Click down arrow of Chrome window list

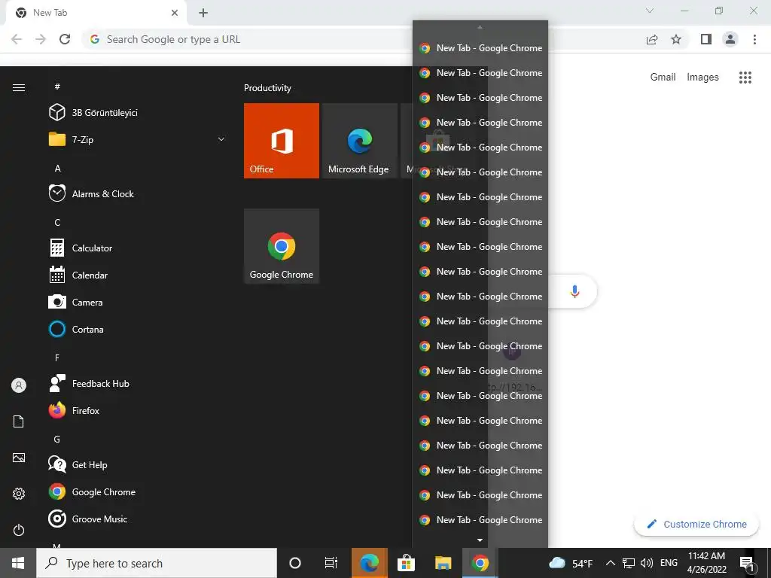tap(480, 540)
